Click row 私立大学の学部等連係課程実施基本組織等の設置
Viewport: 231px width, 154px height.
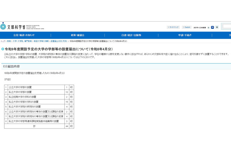point(39,121)
